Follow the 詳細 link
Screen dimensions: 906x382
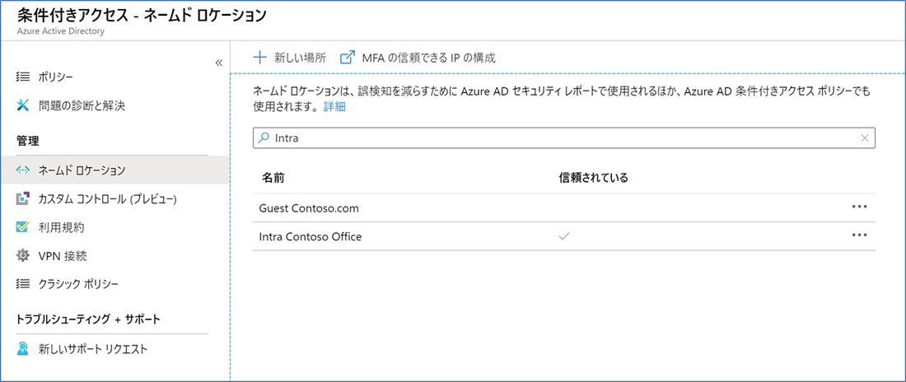coord(334,107)
